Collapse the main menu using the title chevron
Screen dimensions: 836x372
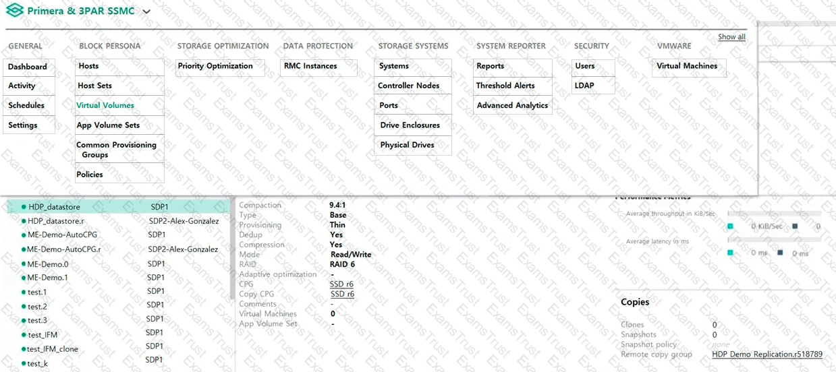click(147, 11)
